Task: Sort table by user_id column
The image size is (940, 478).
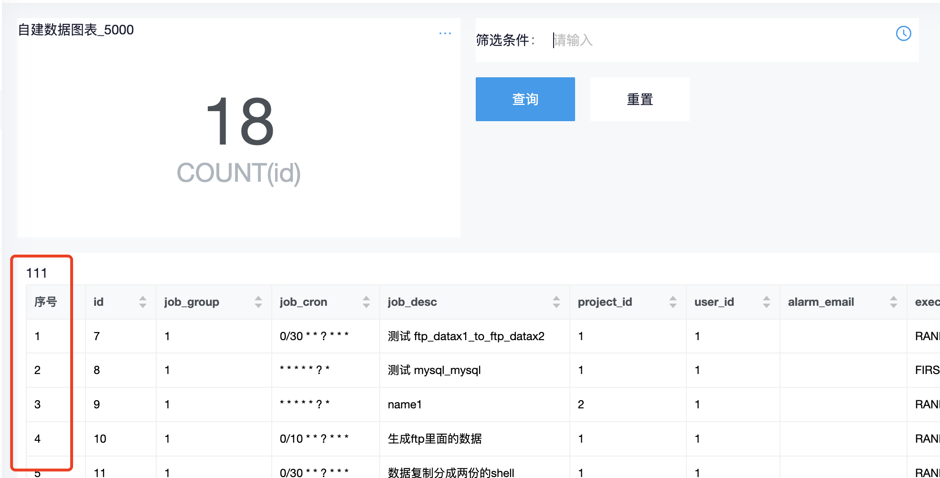Action: (767, 302)
